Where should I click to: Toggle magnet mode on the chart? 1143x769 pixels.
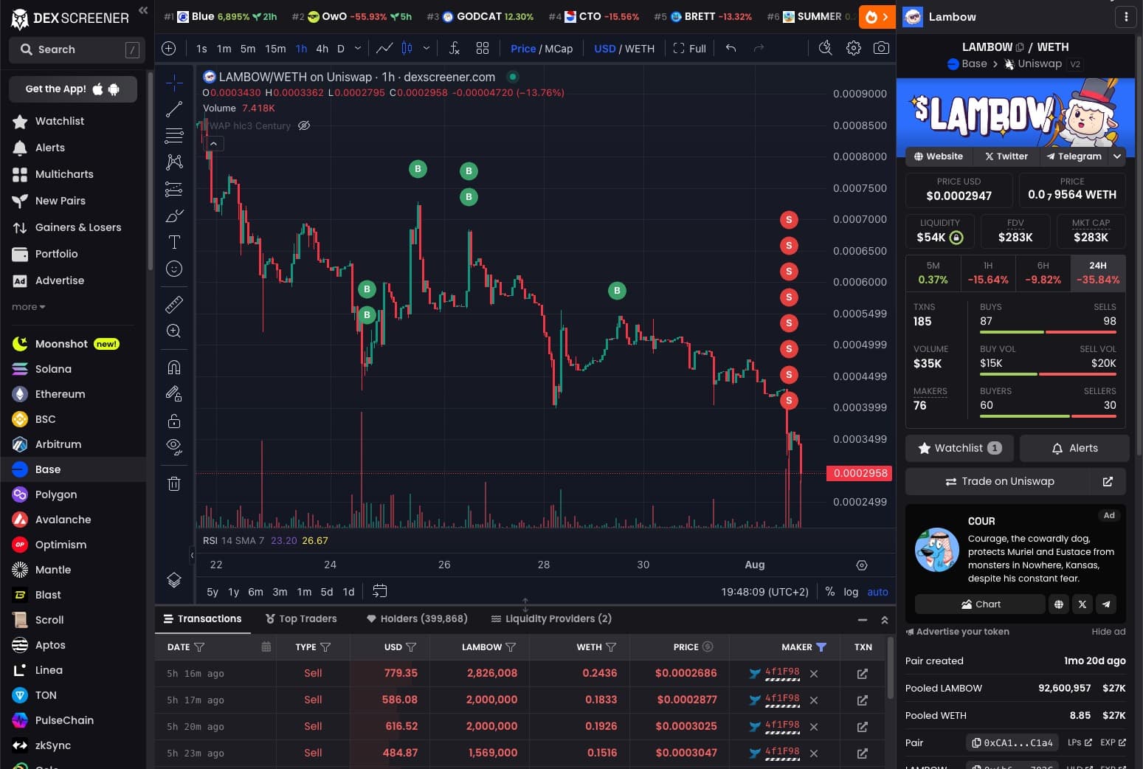pos(174,368)
